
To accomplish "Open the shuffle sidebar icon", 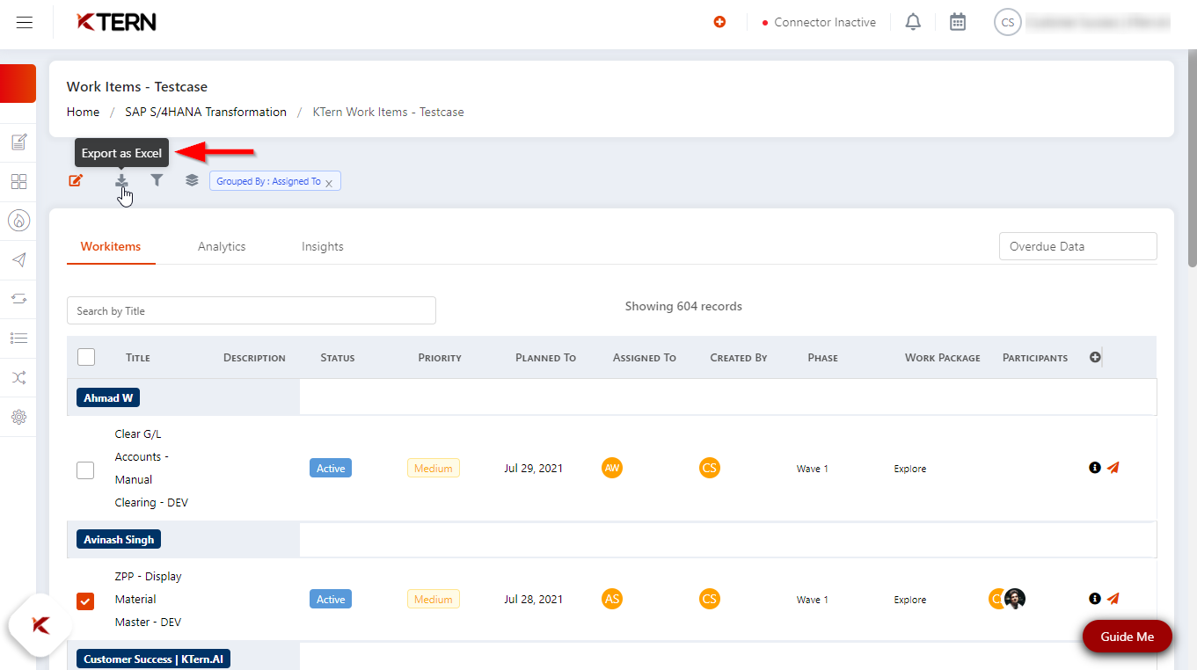I will (18, 378).
